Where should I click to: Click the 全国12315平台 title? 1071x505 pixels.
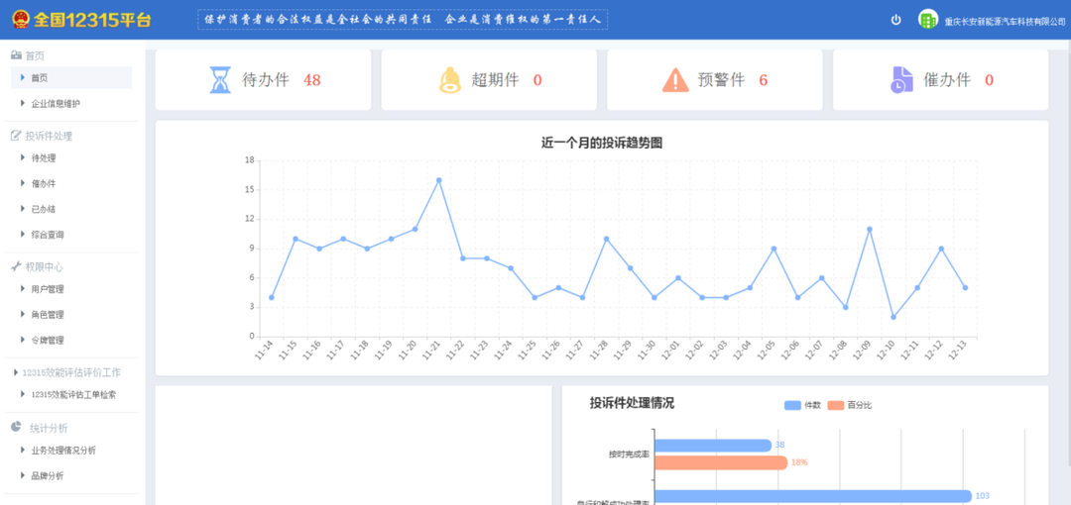(x=91, y=20)
